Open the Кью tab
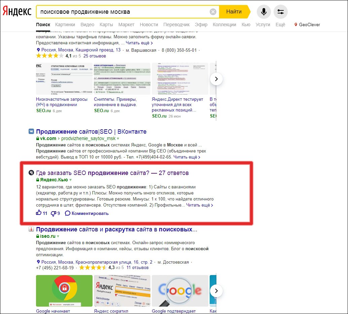 (246, 25)
